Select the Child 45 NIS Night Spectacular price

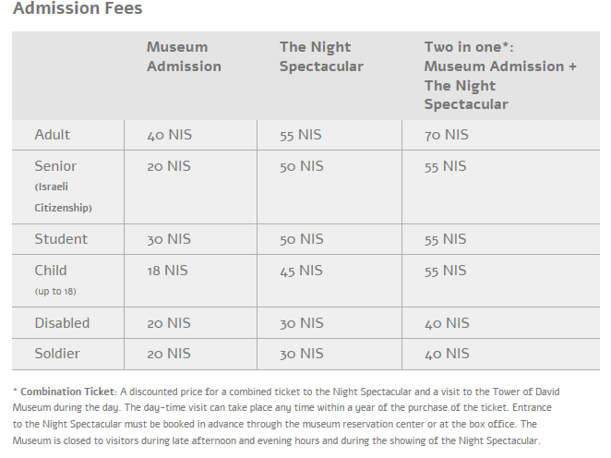[x=301, y=271]
